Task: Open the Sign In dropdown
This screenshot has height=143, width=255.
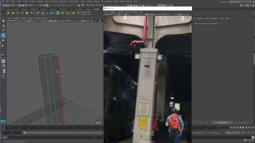Action: 165,5
